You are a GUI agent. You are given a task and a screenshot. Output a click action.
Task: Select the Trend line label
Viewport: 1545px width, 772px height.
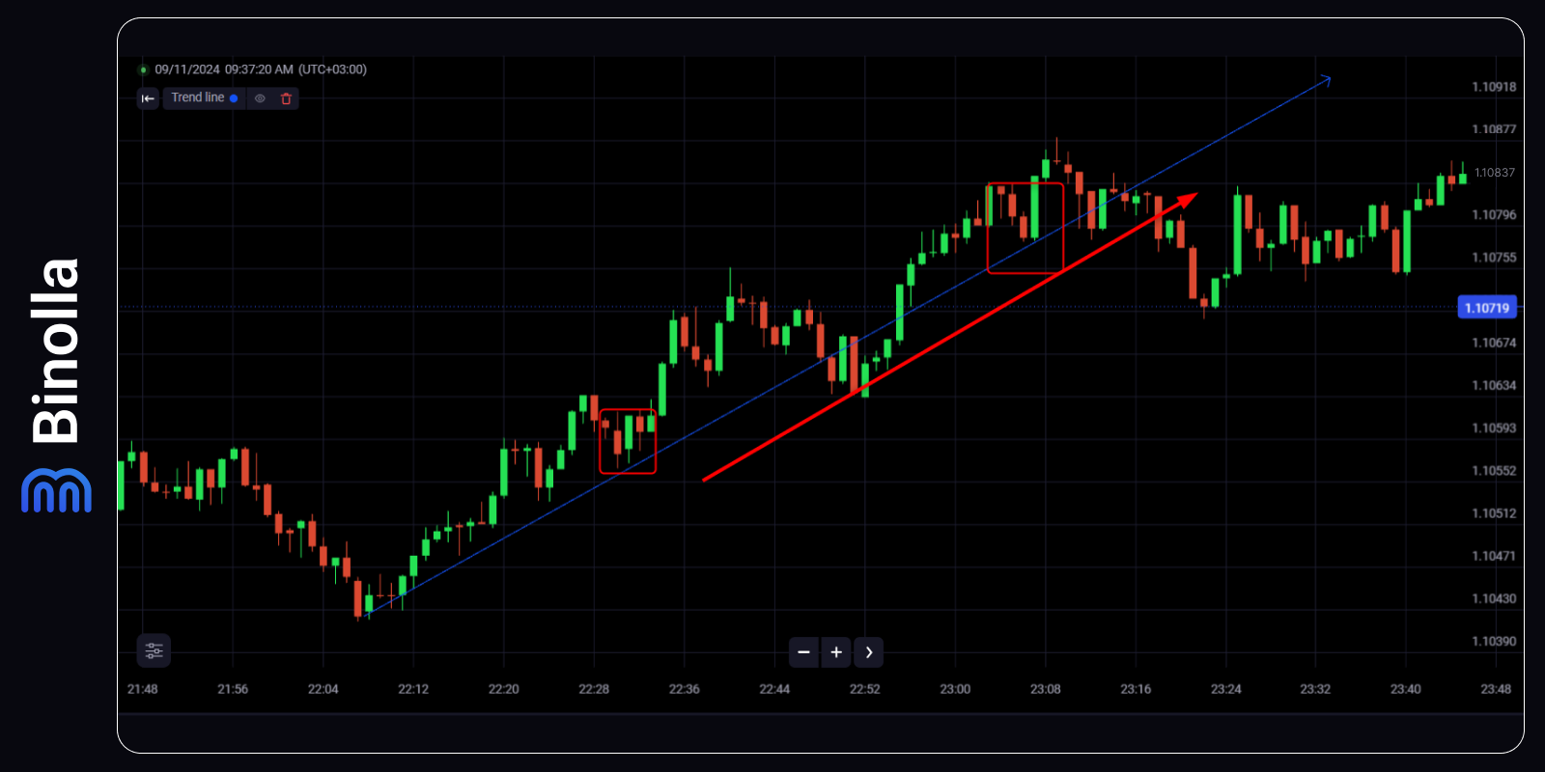pos(197,97)
